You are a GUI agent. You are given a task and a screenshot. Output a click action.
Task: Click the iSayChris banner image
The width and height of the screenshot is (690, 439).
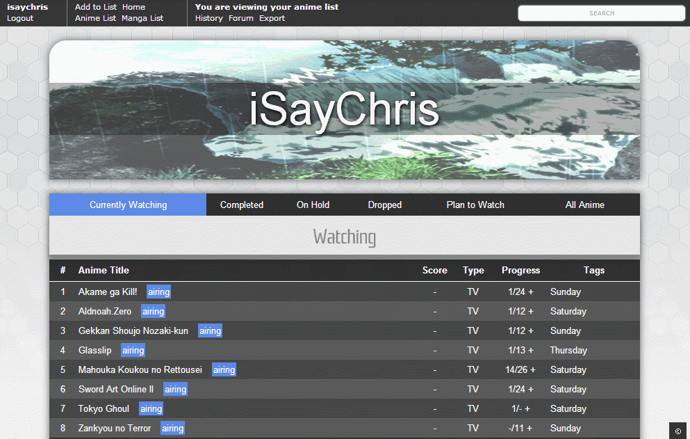(x=344, y=110)
